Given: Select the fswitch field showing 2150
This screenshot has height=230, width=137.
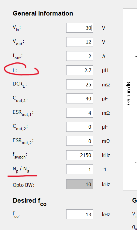Looking at the screenshot, I should (x=80, y=155).
